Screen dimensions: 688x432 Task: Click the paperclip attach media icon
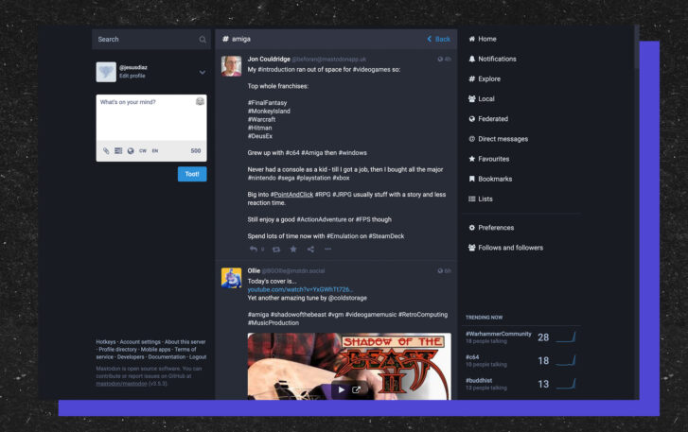(x=106, y=150)
